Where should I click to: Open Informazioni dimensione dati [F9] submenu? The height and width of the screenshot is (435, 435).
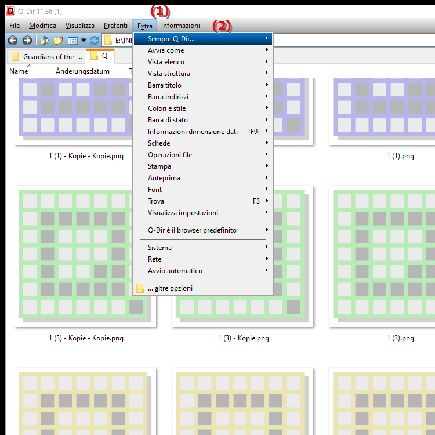[203, 132]
